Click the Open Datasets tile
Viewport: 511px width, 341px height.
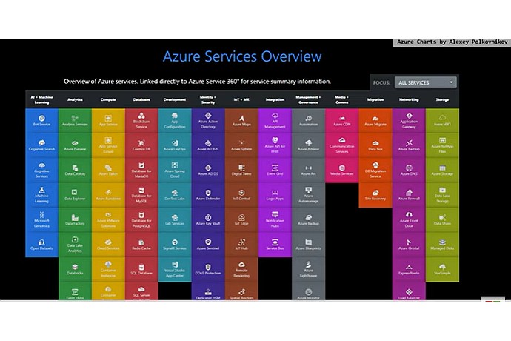pos(41,245)
